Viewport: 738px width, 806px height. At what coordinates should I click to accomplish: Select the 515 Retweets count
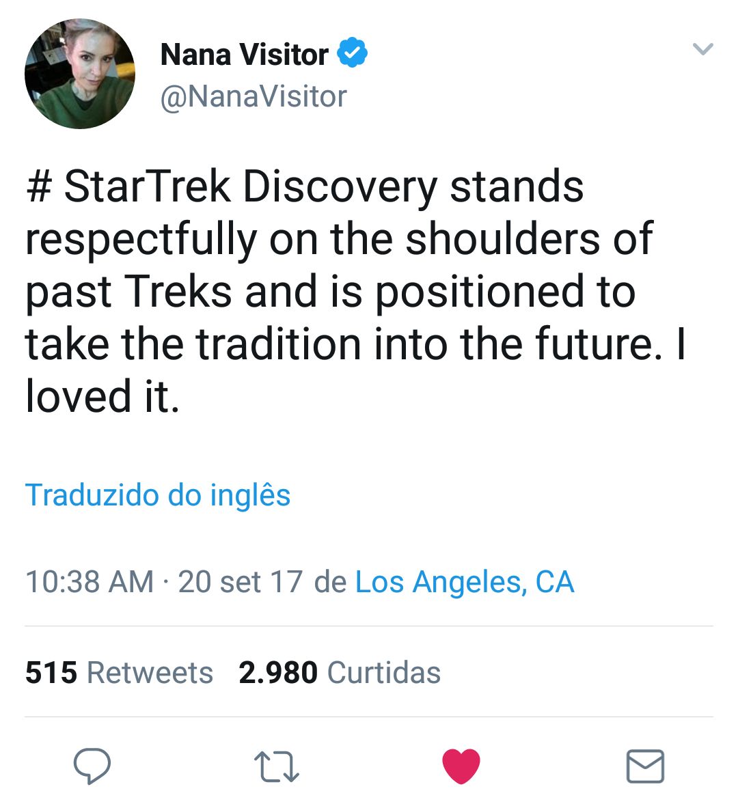(x=120, y=672)
